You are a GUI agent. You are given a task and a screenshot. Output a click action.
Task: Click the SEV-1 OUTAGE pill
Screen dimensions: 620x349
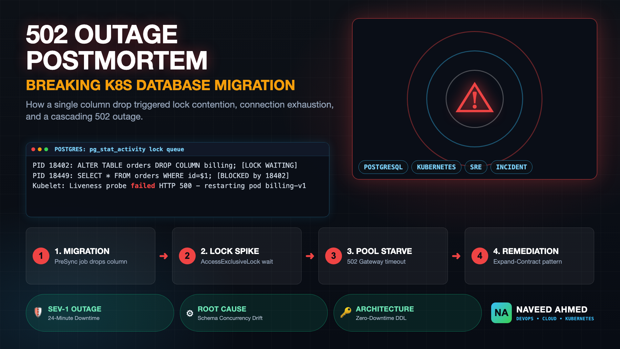point(100,313)
